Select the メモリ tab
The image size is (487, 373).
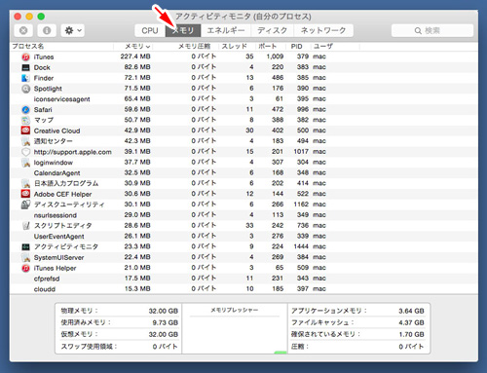[183, 30]
